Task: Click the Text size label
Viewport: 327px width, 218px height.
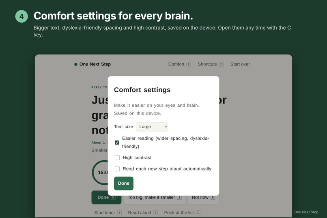Action: 123,127
